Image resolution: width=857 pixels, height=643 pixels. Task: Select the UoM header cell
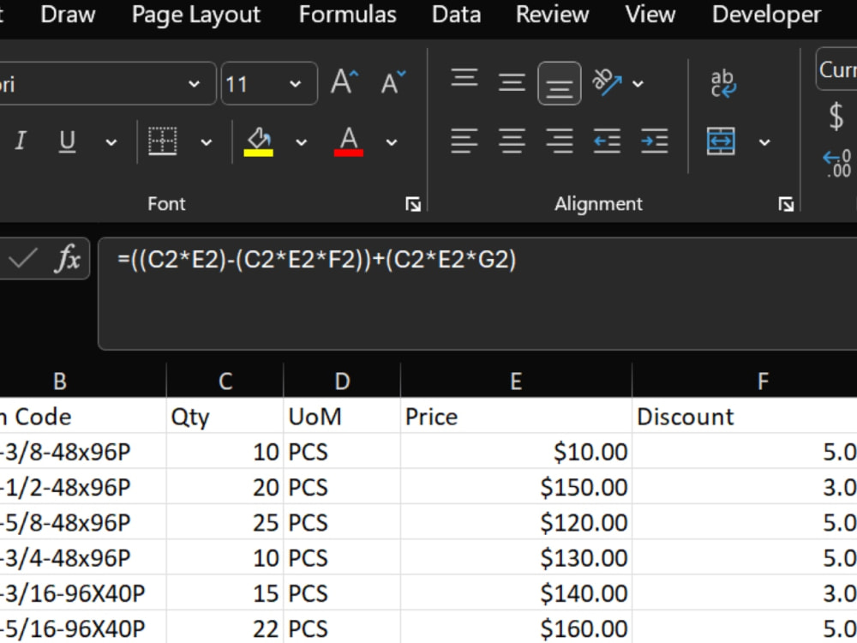pos(342,417)
